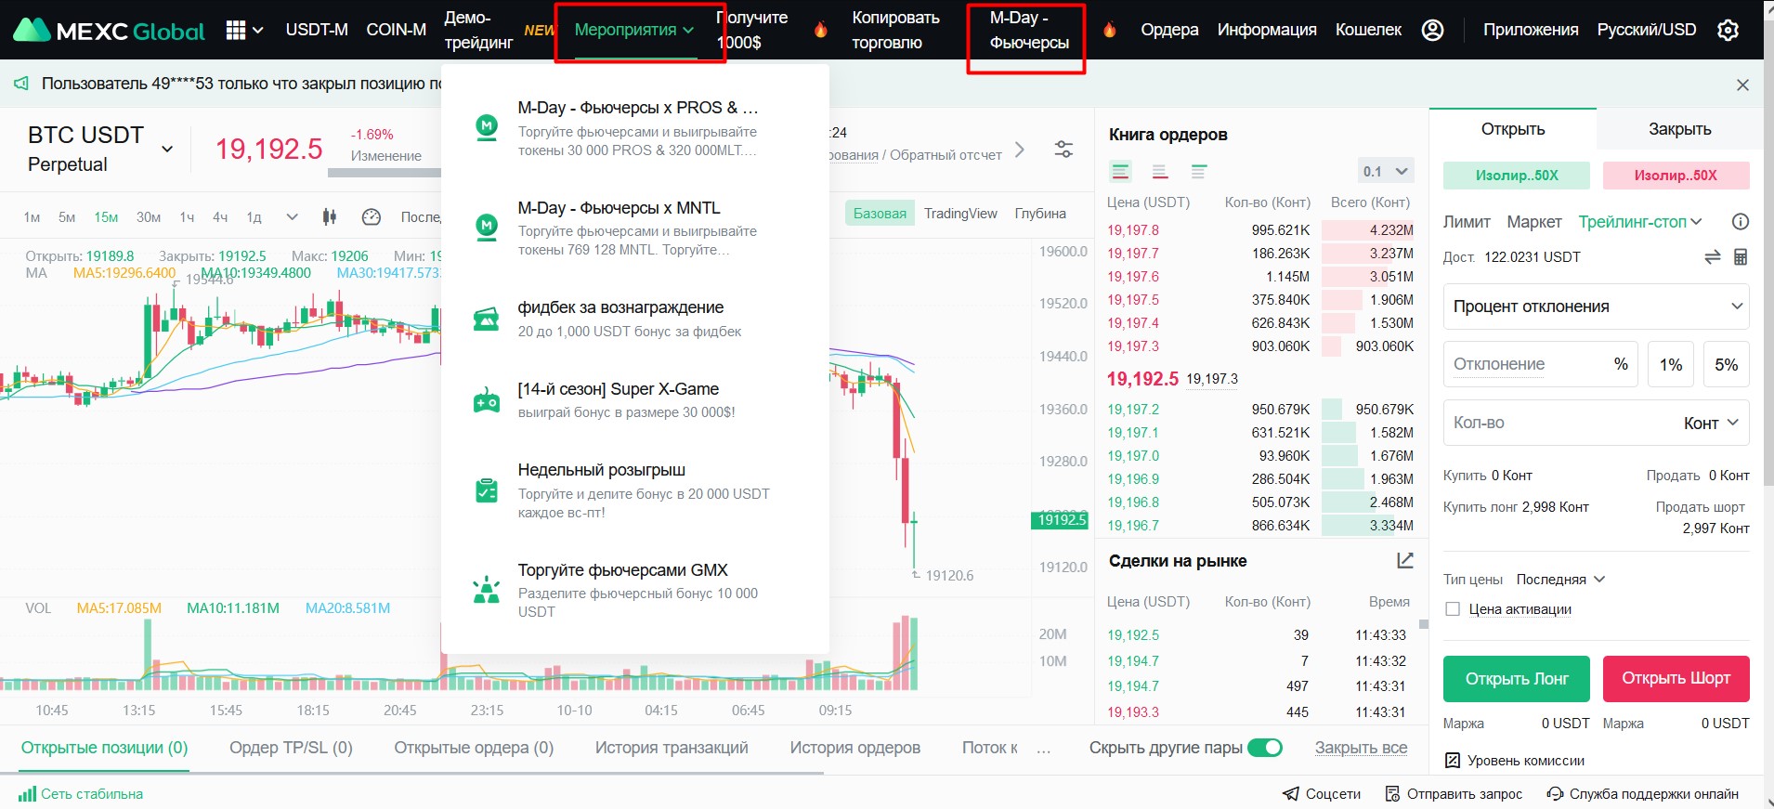
Task: Switch chart to TradingView tab
Action: tap(960, 214)
